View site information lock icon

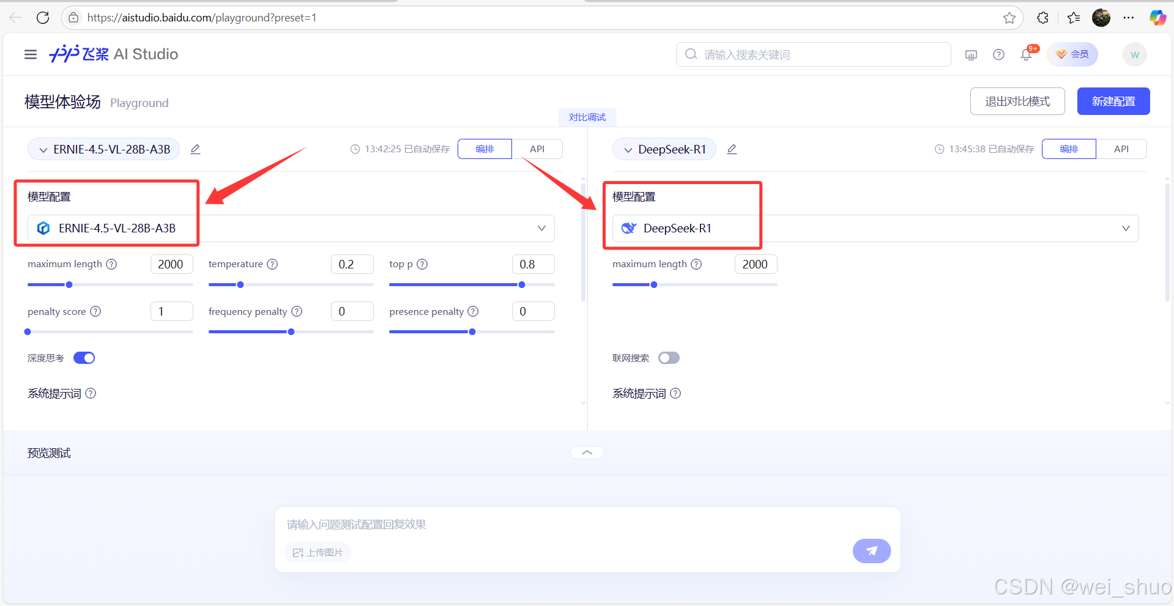click(73, 18)
